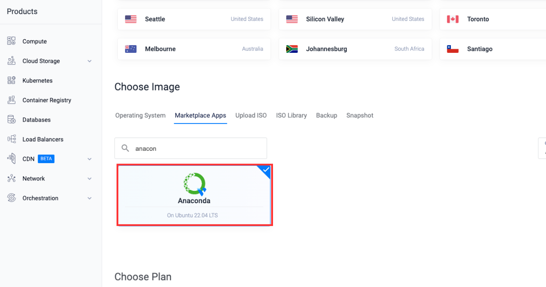Switch to the Operating System tab
The height and width of the screenshot is (287, 546).
point(140,115)
